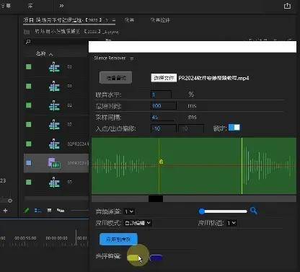Click the yellow playhead marker in the waveform
This screenshot has height=272, width=300.
point(161,162)
